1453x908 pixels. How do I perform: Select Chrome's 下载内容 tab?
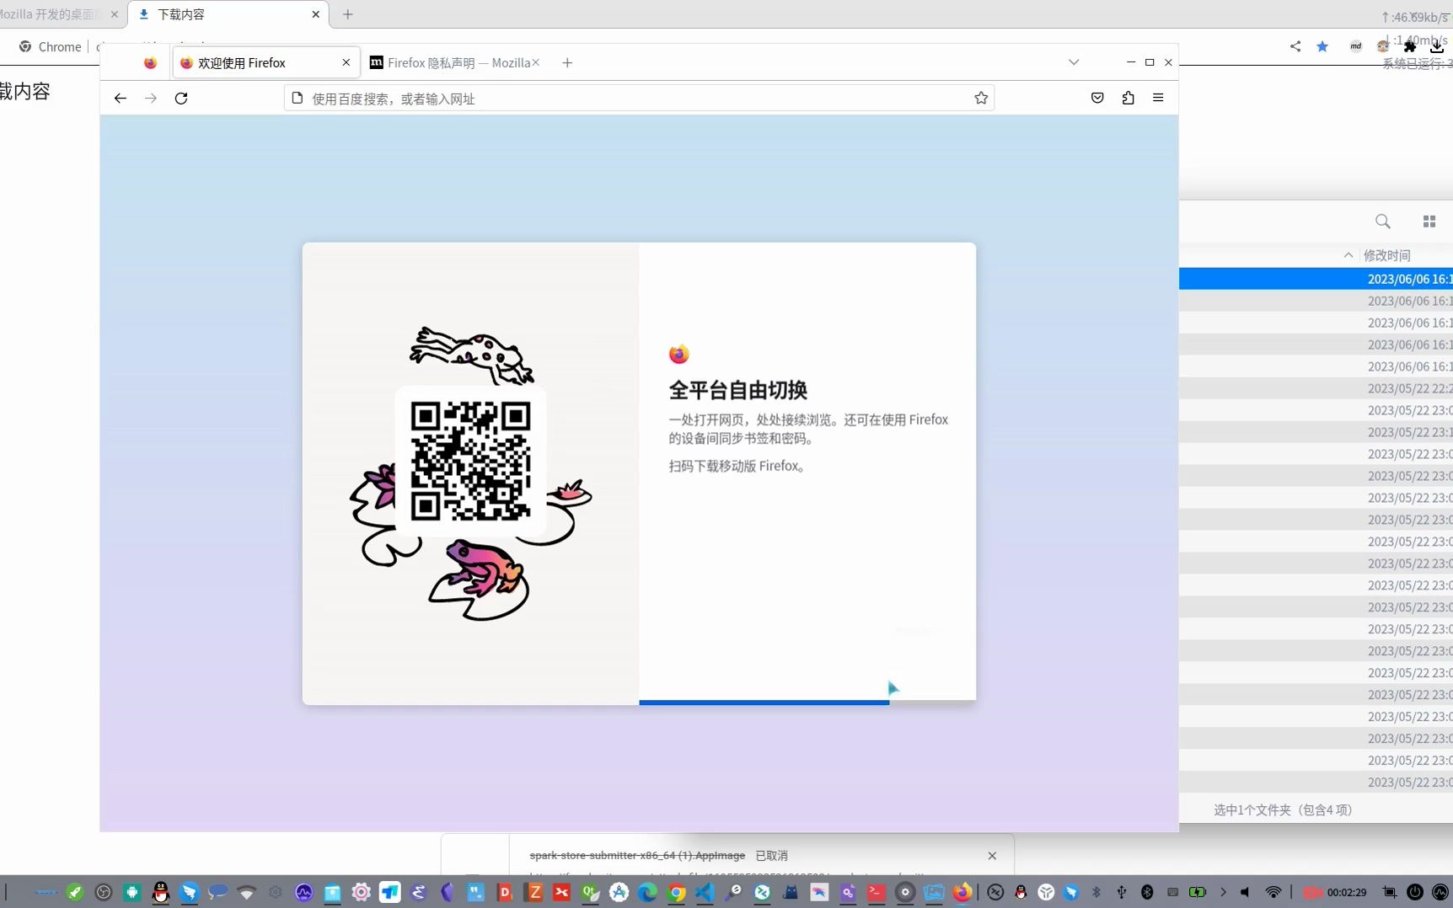pos(228,14)
